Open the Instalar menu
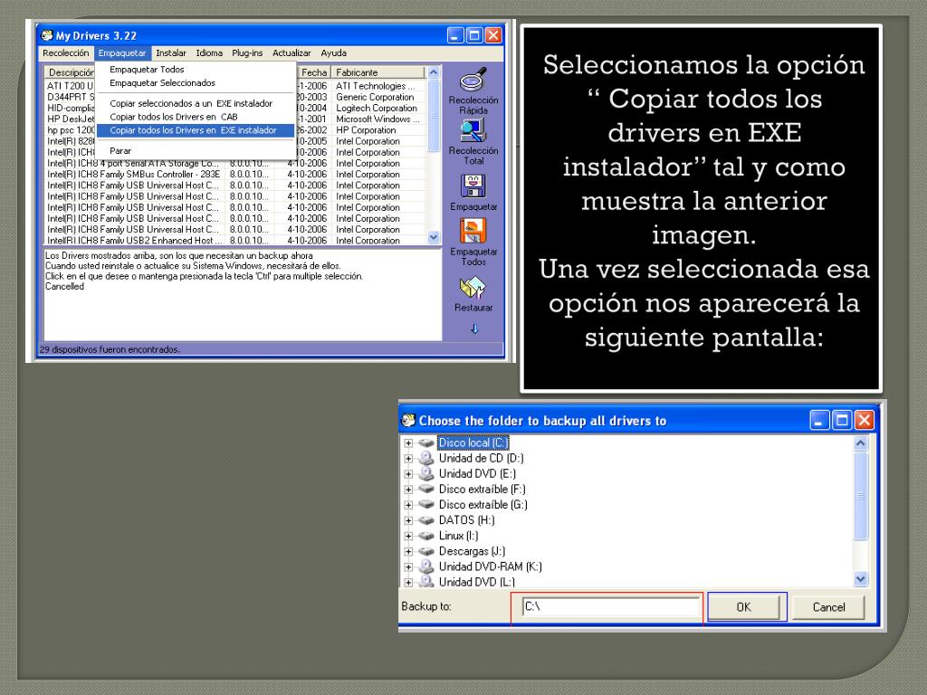 [171, 53]
